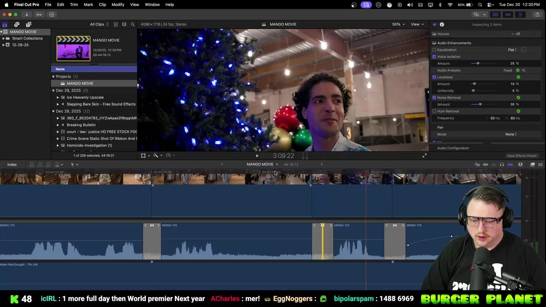Screen dimensions: 546x307
Task: Select the 60 Hz frequency radio
Action: 507,118
